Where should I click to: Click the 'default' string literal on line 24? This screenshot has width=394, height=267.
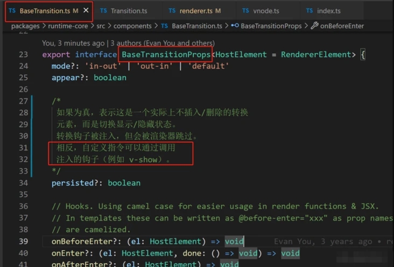208,66
